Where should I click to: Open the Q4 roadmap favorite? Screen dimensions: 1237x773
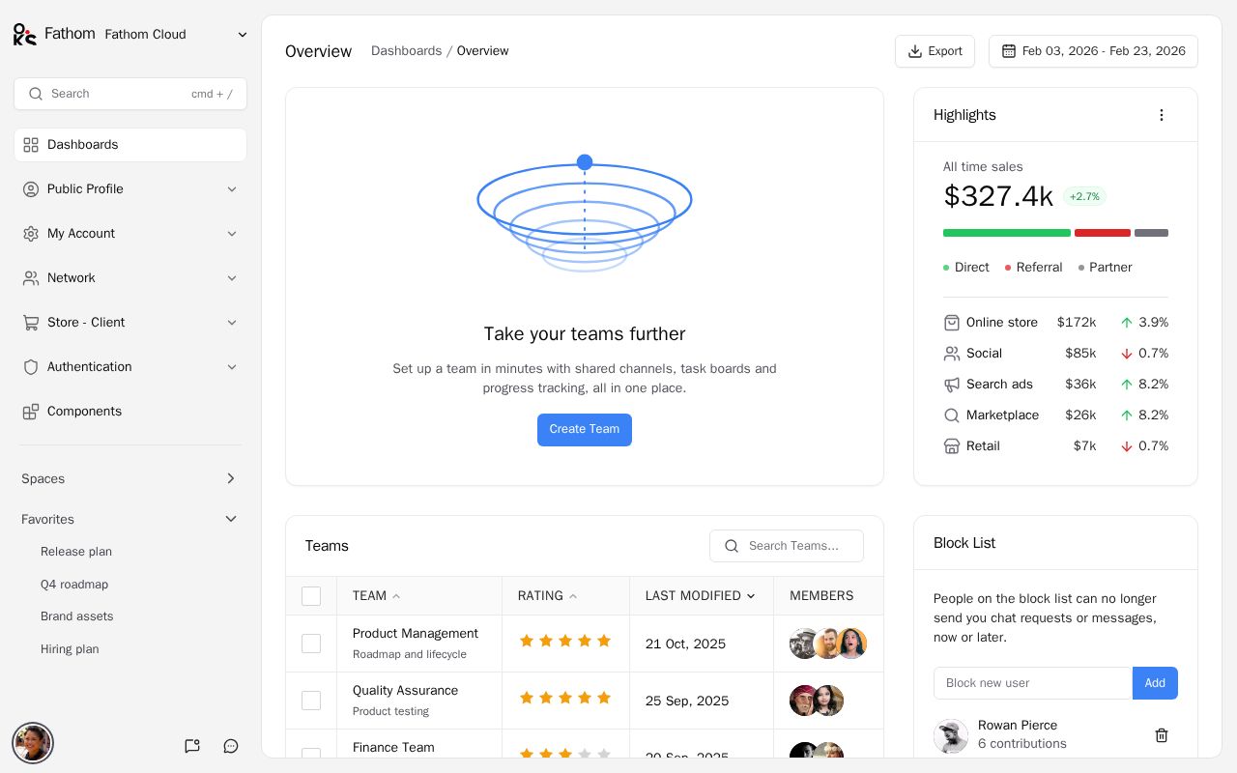pyautogui.click(x=74, y=585)
